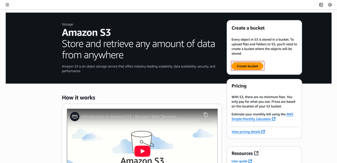The image size is (337, 163).
Task: Click the How it works heading
Action: (x=78, y=97)
